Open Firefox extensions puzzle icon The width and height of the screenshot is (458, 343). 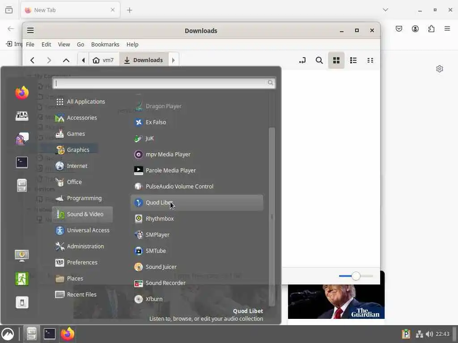pos(431,29)
